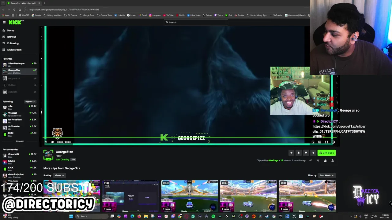This screenshot has width=392, height=220.
Task: Report the clip with warning icon
Action: tap(333, 160)
